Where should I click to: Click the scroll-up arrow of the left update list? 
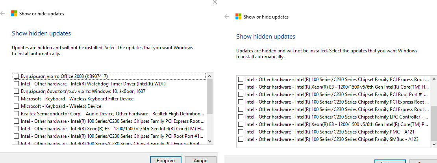click(210, 76)
